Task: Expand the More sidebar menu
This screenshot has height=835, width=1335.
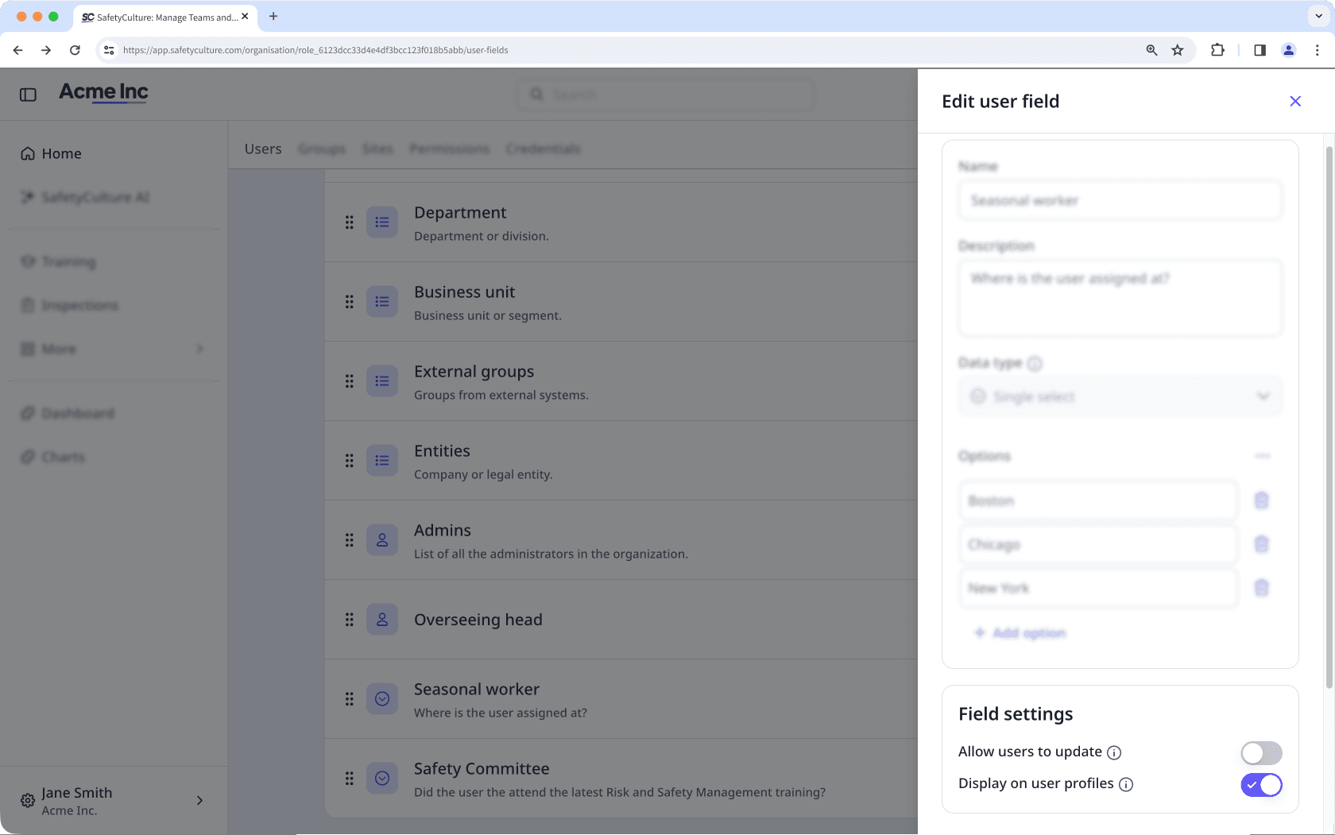Action: [59, 349]
